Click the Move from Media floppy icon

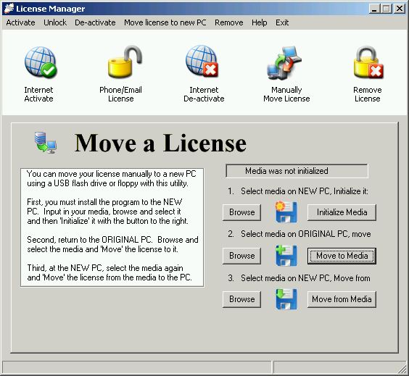(x=286, y=299)
